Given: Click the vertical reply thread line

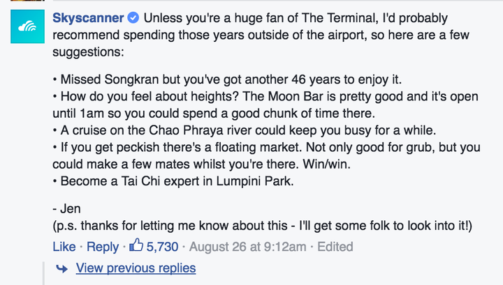Looking at the screenshot, I should (x=43, y=272).
